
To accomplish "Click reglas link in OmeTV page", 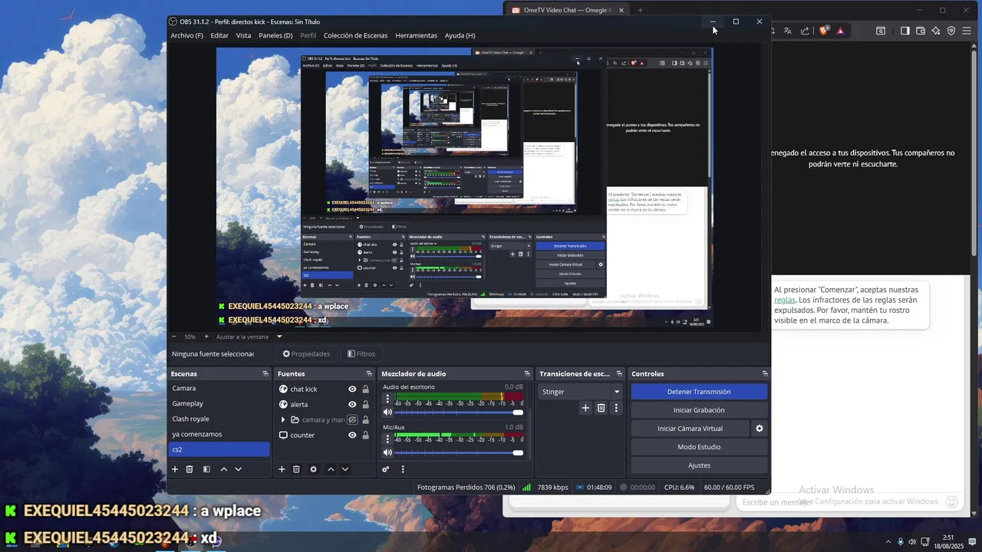I will (x=785, y=300).
